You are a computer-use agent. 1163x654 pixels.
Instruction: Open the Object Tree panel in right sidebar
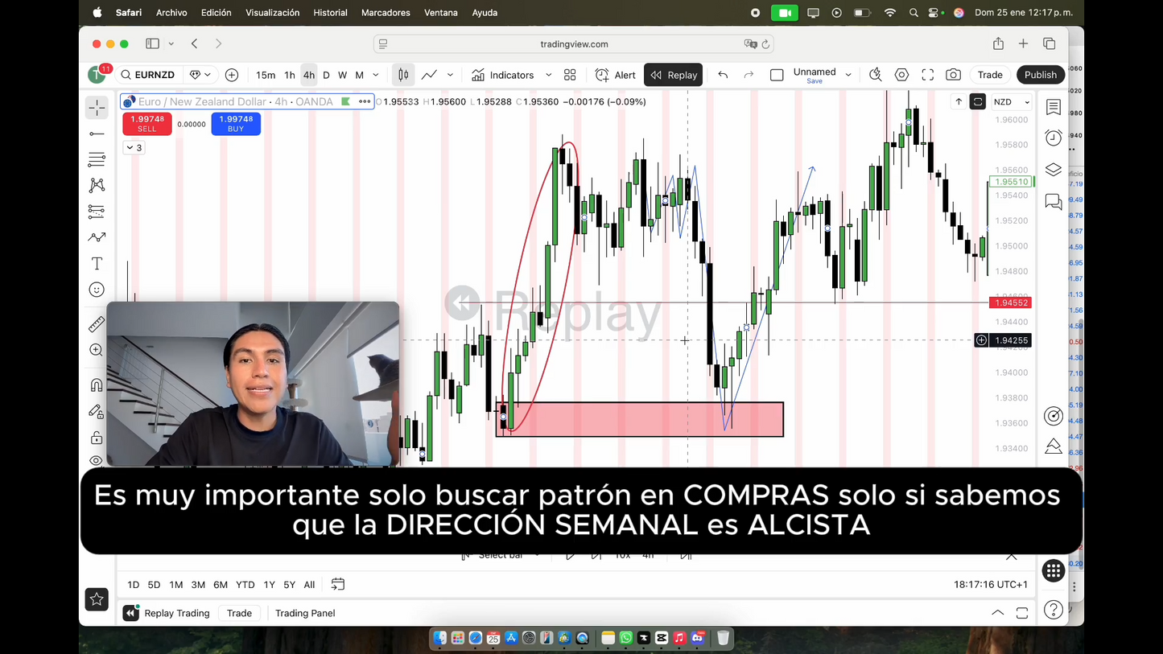pos(1054,170)
